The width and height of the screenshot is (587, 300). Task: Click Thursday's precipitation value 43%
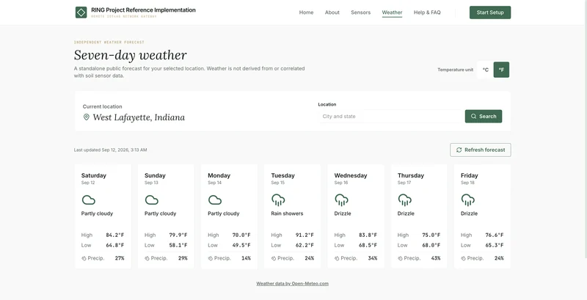point(436,258)
